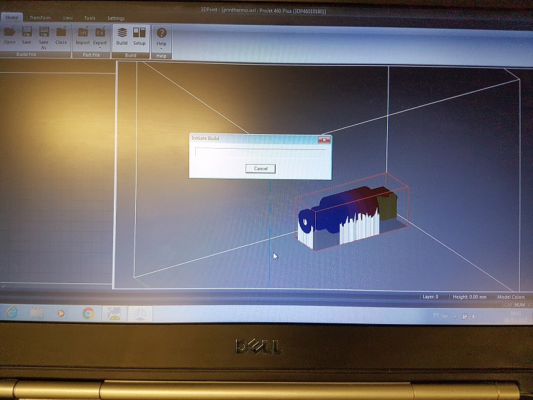Click the Model Colors status entry
The height and width of the screenshot is (400, 533).
511,297
